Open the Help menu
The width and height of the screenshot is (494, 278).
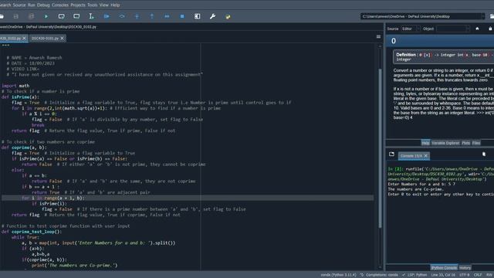(115, 5)
